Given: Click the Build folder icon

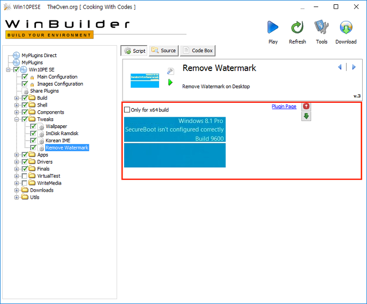Looking at the screenshot, I should pos(32,98).
